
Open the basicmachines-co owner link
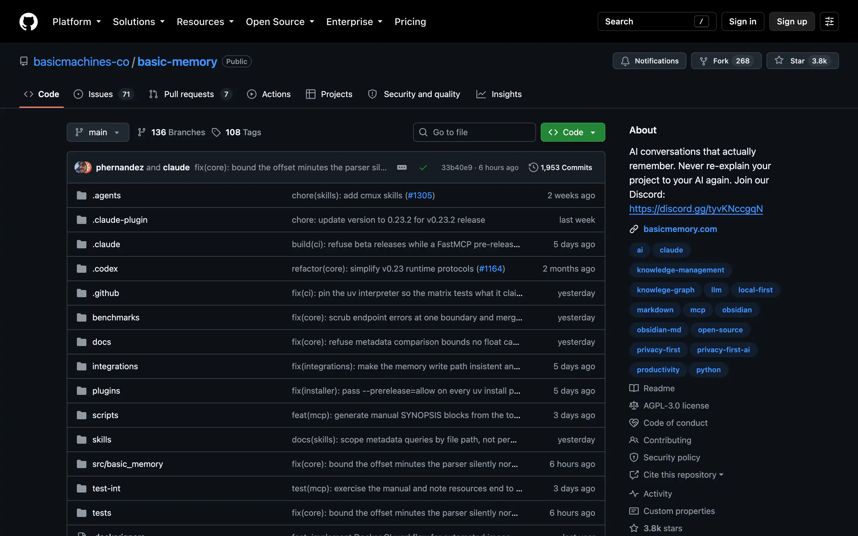click(81, 62)
